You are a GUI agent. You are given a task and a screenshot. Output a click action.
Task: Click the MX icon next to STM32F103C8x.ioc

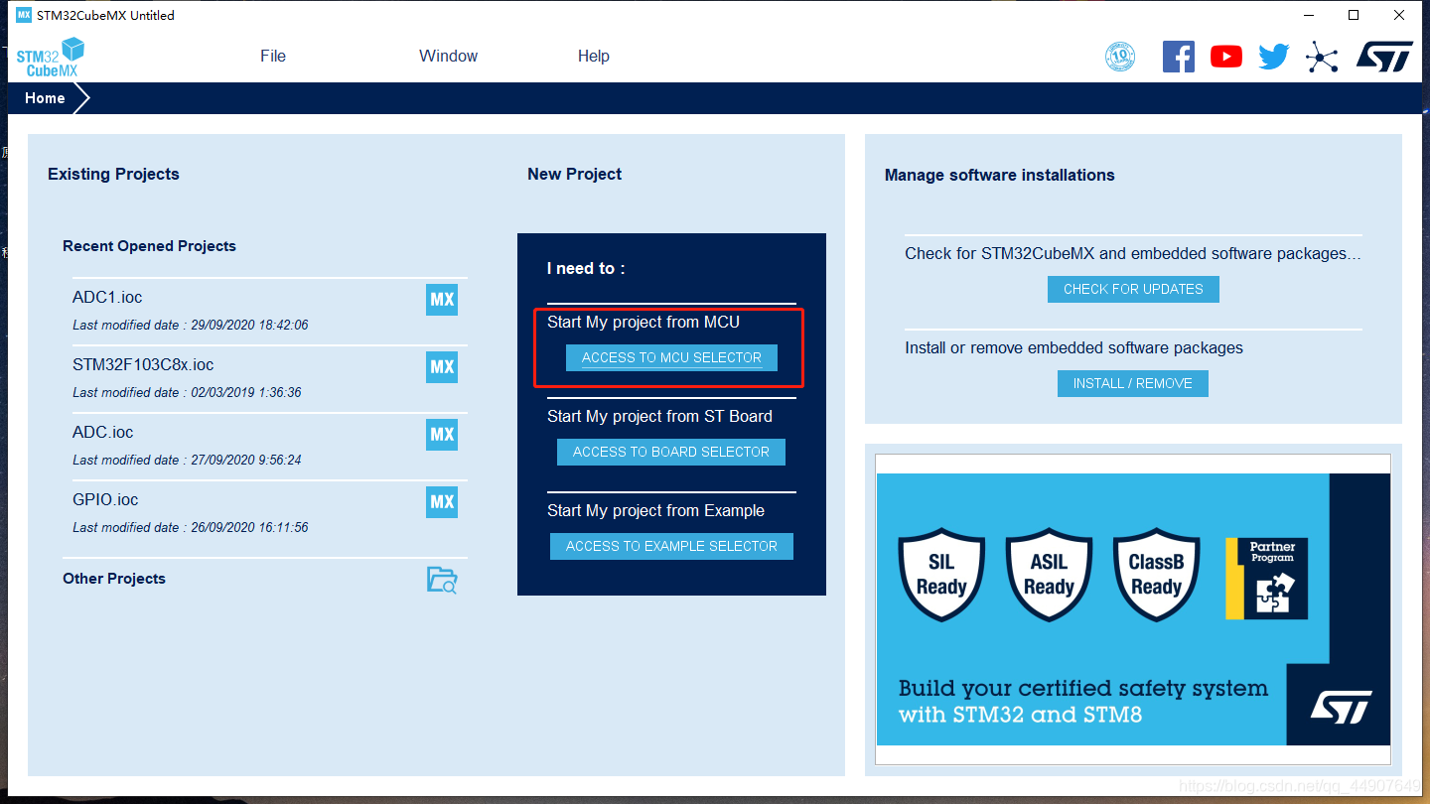442,367
